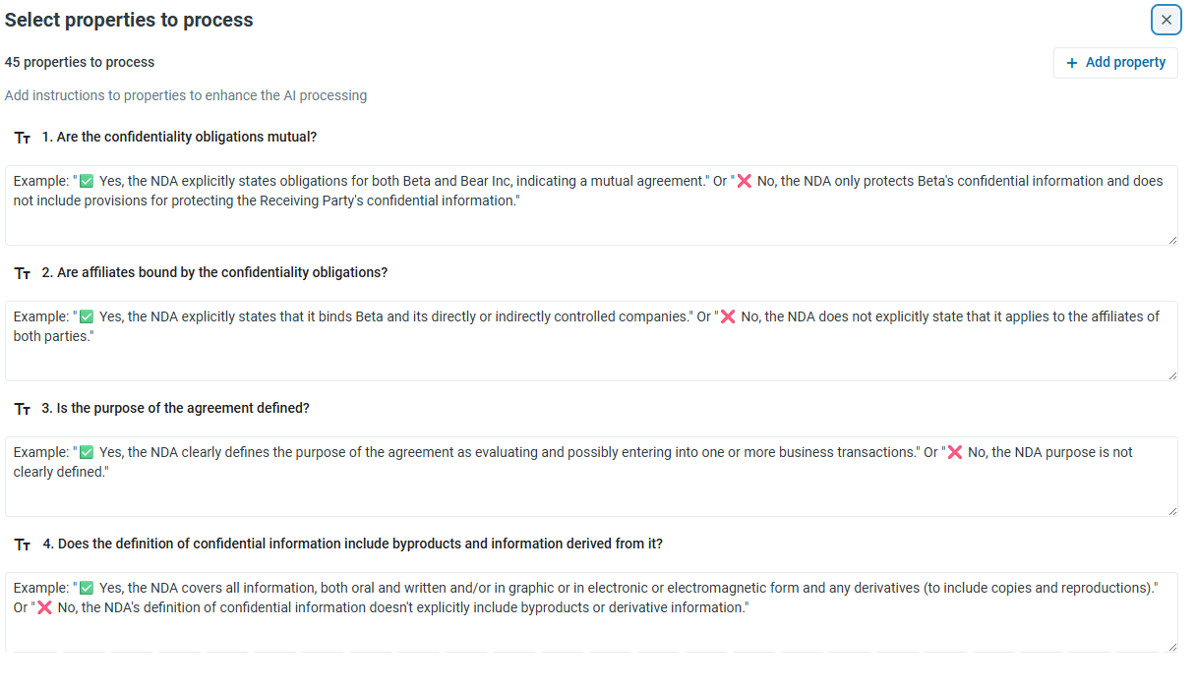Focus the instructions box for property 4
Viewport: 1197px width, 687px height.
click(591, 612)
